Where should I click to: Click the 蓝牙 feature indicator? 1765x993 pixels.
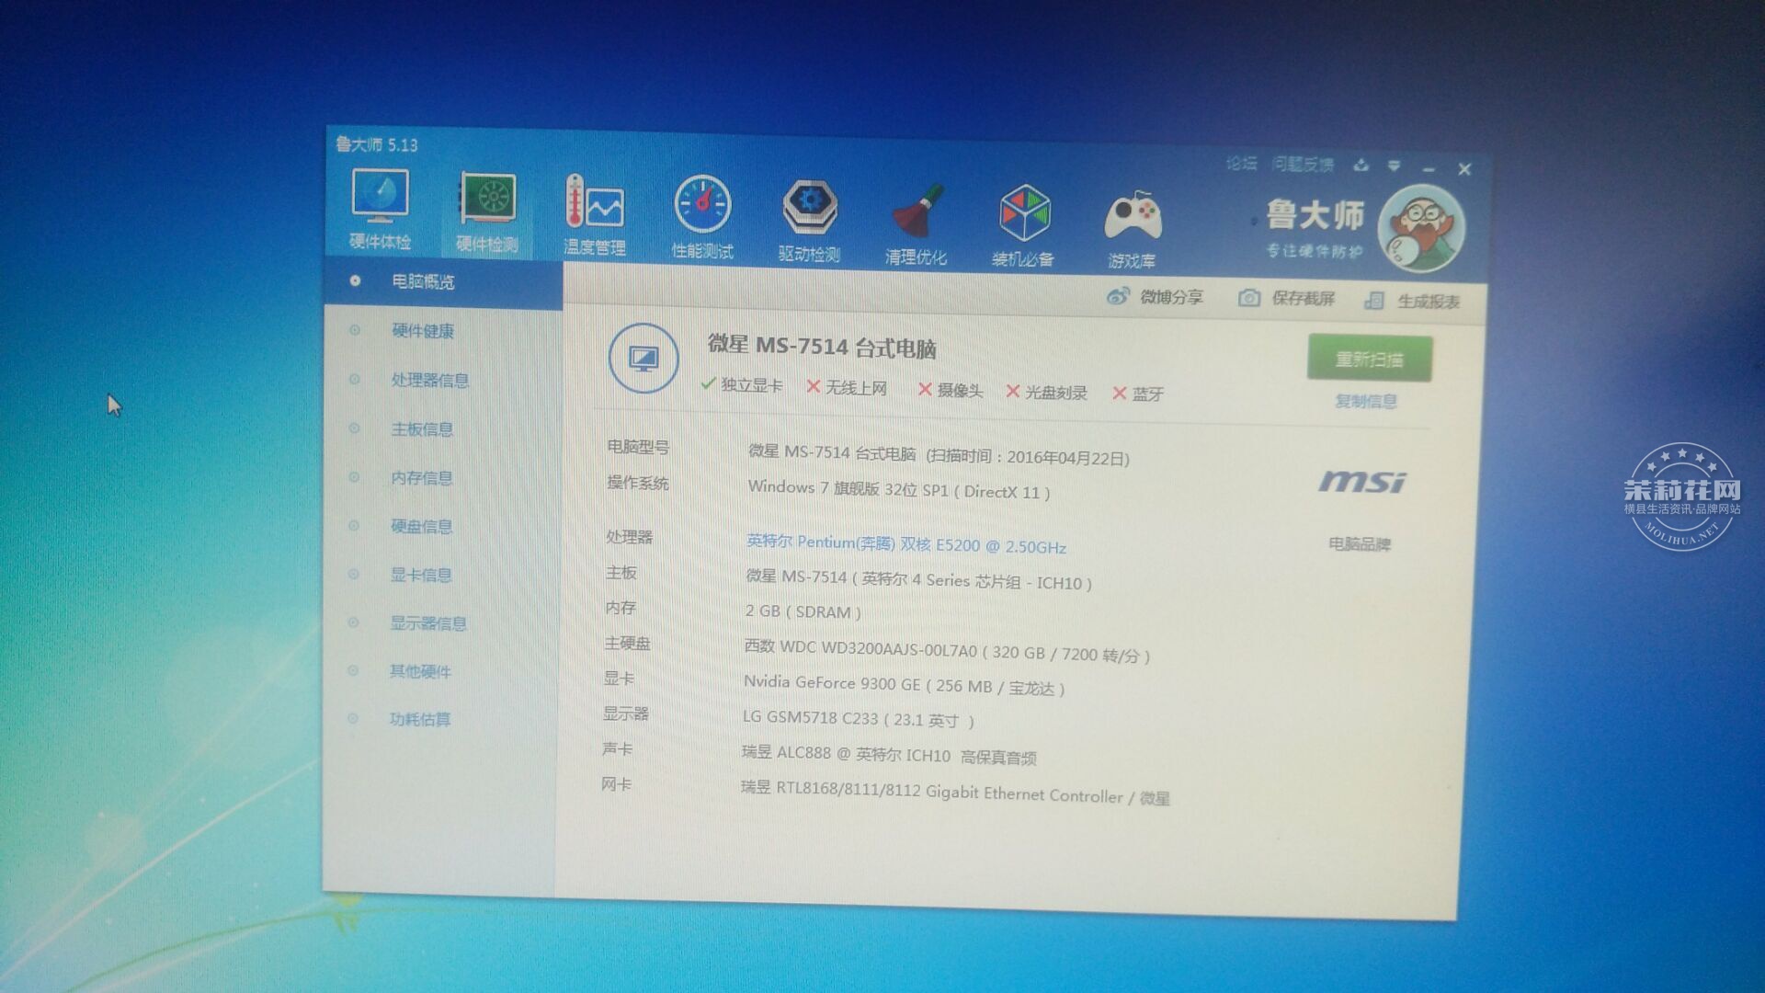tap(1138, 394)
